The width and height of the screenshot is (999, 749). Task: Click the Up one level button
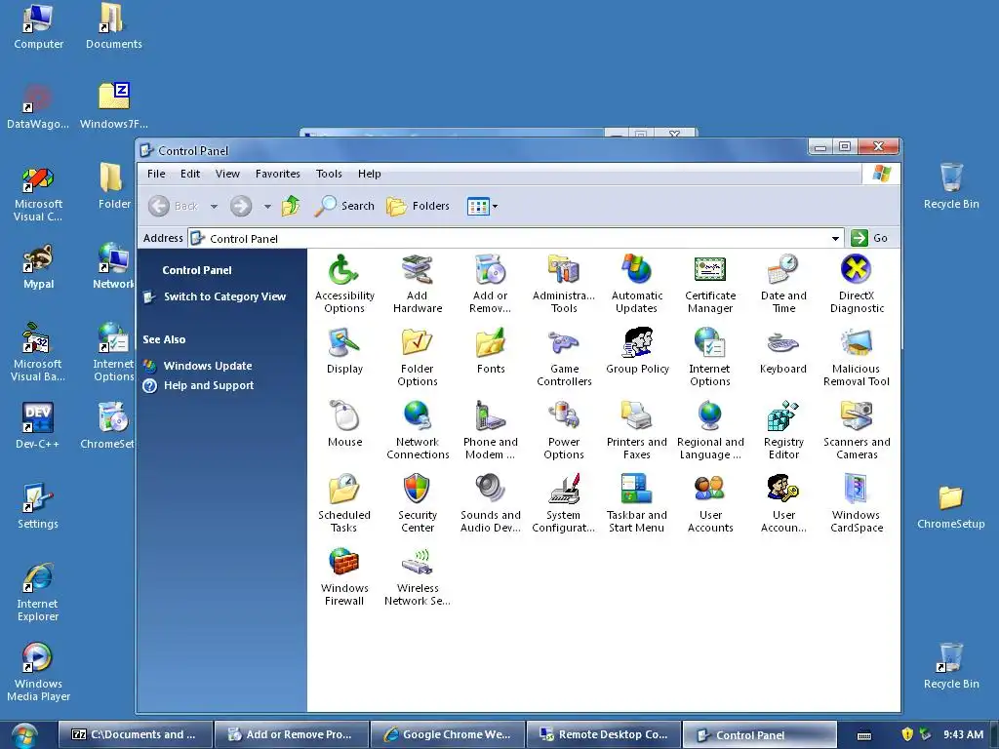[291, 207]
